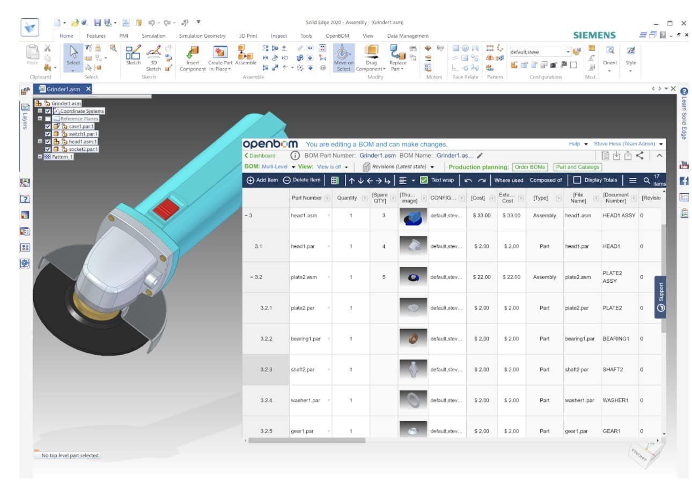Toggle the head1.asm:1 checkbox
Screen dimensions: 692x484
(x=48, y=142)
